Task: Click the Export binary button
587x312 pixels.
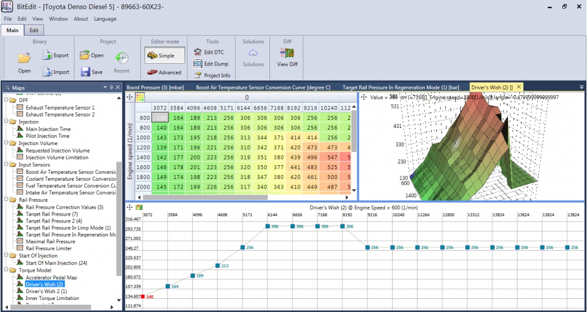Action: pos(55,56)
